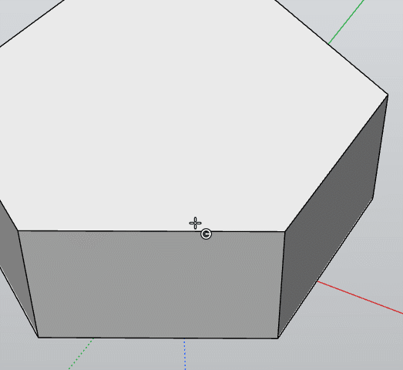403x370 pixels.
Task: Click the top-right corner vertex of front face
Action: point(285,231)
